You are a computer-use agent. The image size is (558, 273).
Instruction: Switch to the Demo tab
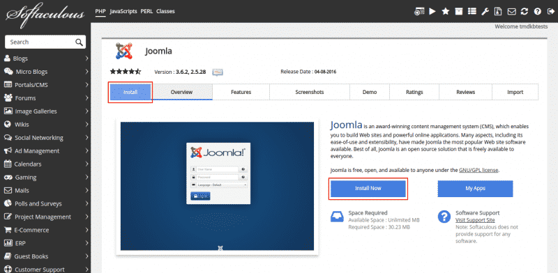(370, 92)
